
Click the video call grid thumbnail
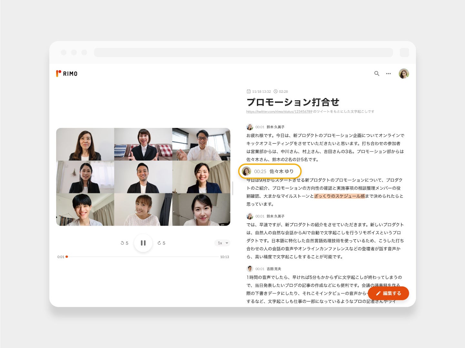pos(143,177)
